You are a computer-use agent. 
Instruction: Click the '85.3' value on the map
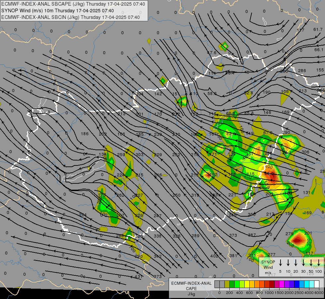(249, 113)
